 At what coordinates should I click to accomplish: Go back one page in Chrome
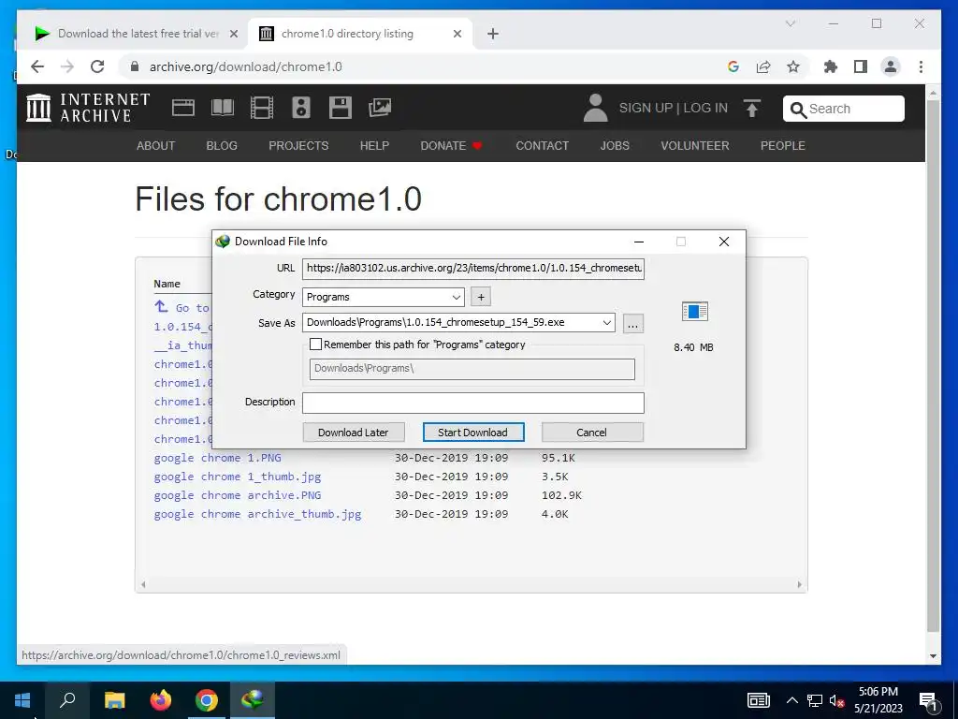pos(37,66)
